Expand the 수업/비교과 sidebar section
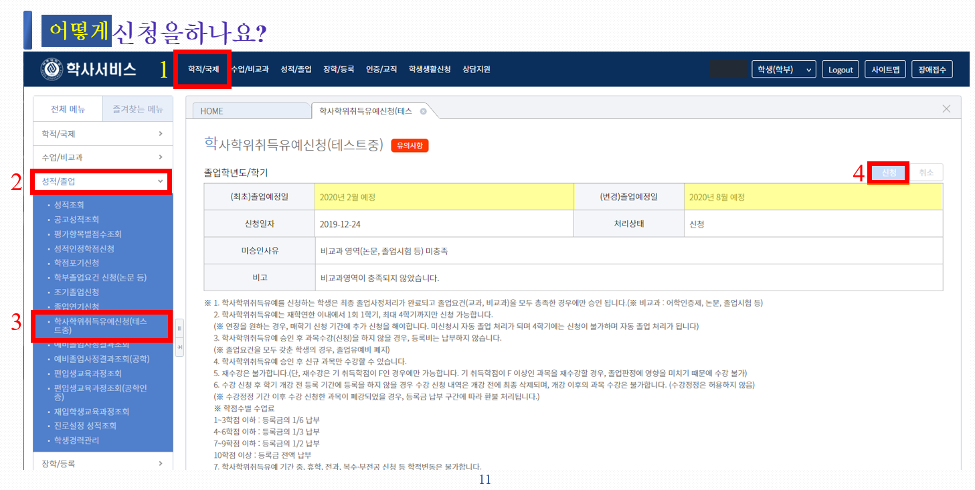Viewport: 975px width, 490px height. [x=102, y=157]
